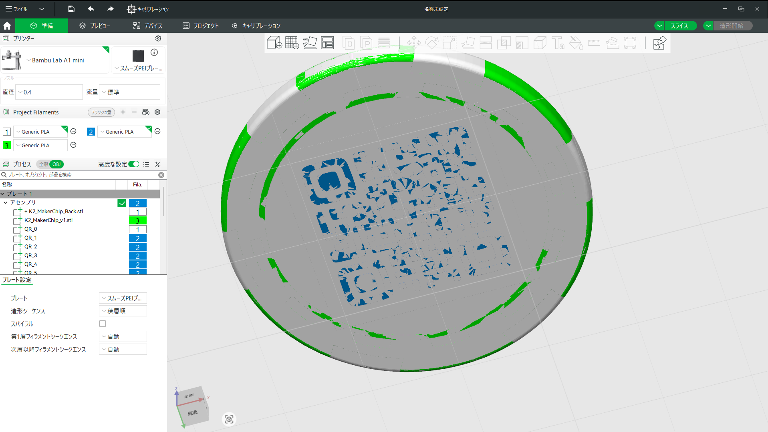Select the Text shape tool
Viewport: 768px width, 432px height.
(558, 43)
